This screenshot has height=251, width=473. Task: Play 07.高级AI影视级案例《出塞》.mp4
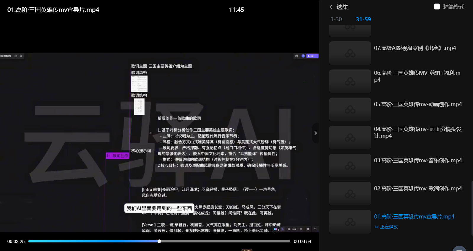415,48
